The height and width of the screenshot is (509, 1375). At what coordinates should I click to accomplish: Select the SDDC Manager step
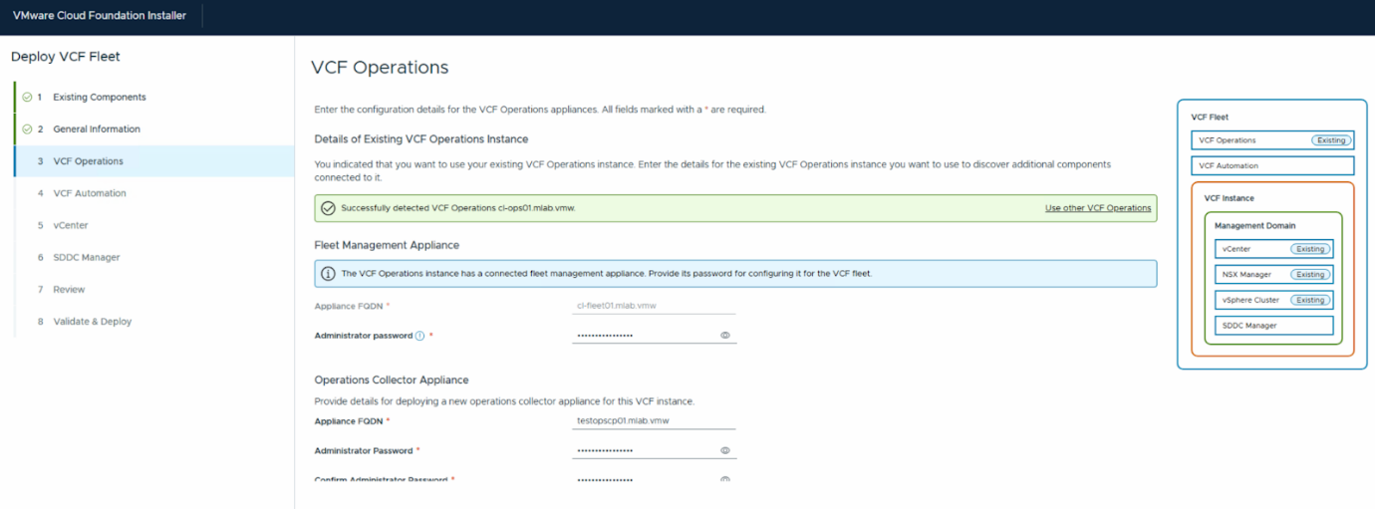pyautogui.click(x=86, y=257)
